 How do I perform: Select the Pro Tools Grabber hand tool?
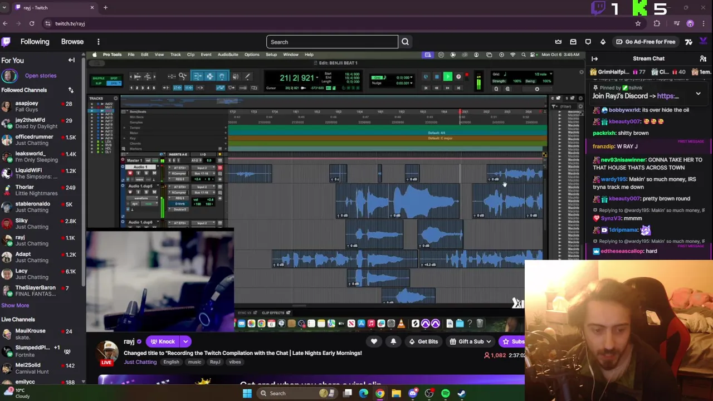(222, 76)
